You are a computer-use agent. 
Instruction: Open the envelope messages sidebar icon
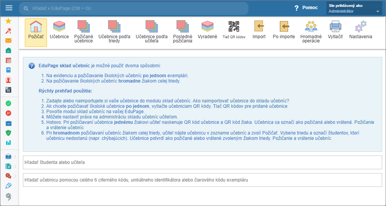pos(8,41)
